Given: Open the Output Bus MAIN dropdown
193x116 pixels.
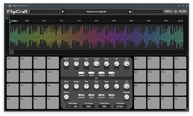Looking at the screenshot, I should point(104,106).
